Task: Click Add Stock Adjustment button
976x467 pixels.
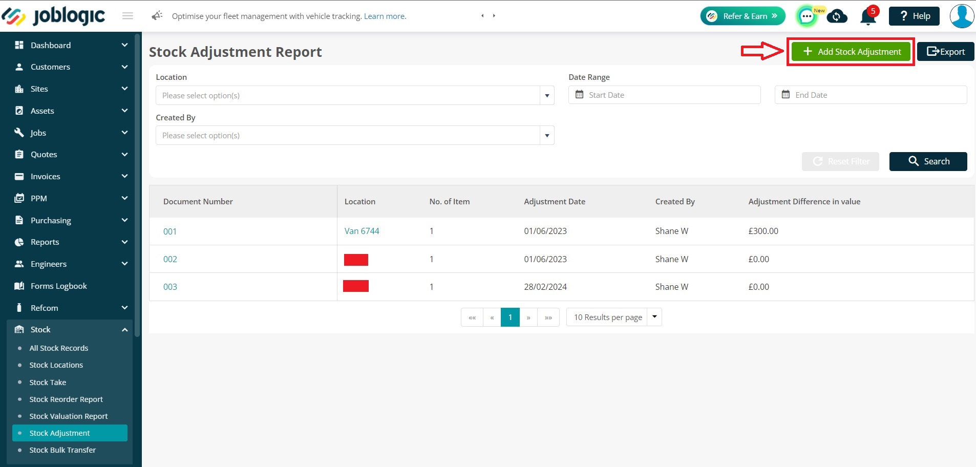Action: 851,52
